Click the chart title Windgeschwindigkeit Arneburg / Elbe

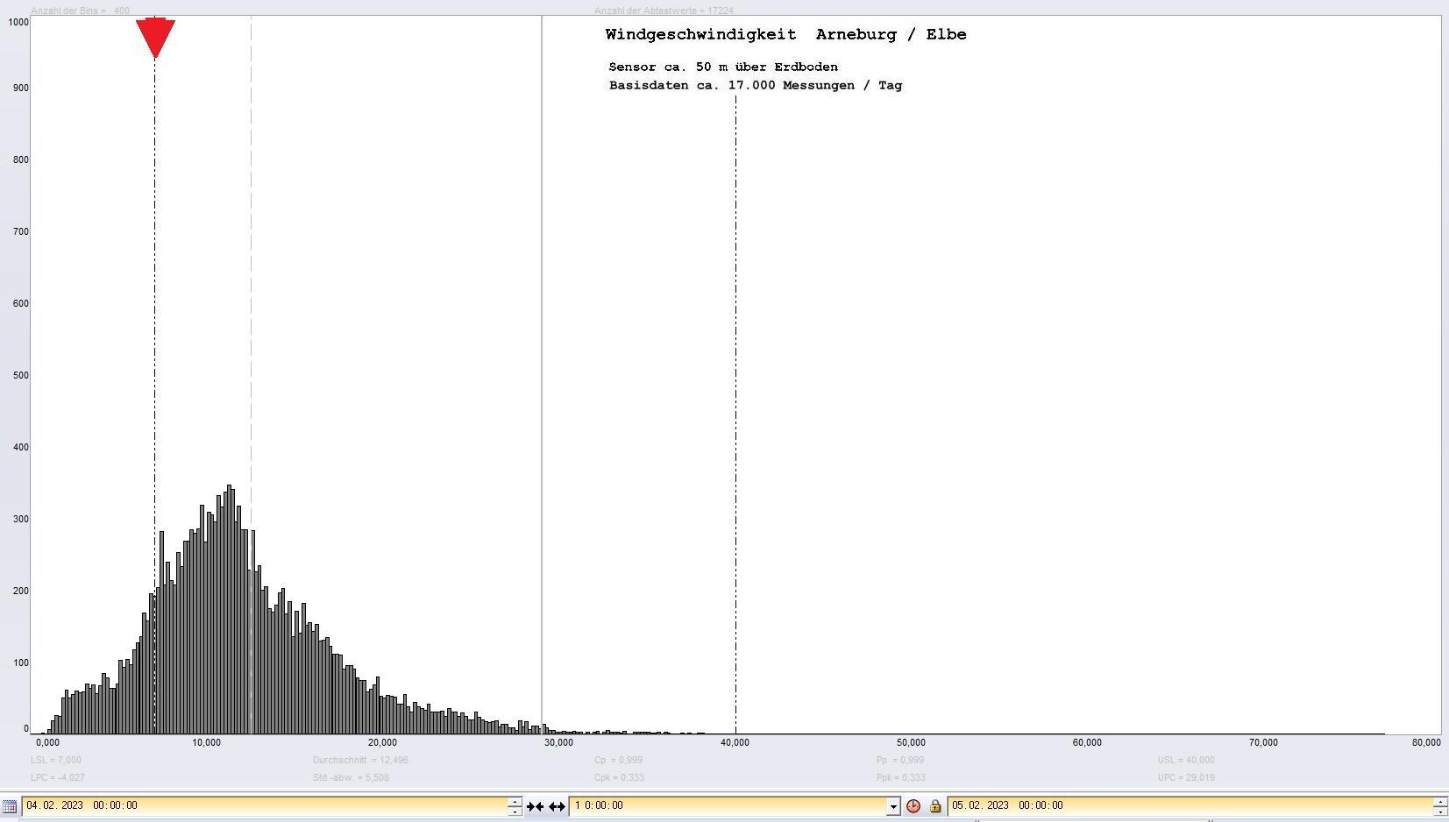click(x=785, y=35)
